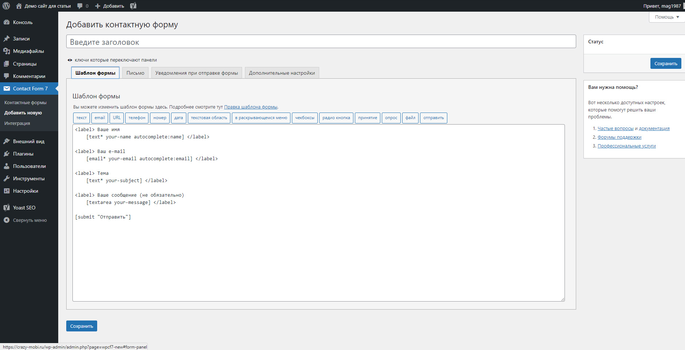Insert the радио кнопка tag

click(x=336, y=118)
